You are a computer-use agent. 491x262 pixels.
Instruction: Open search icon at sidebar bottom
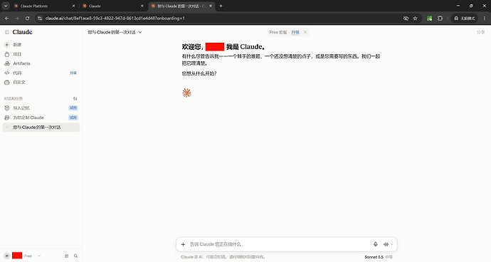[x=75, y=256]
